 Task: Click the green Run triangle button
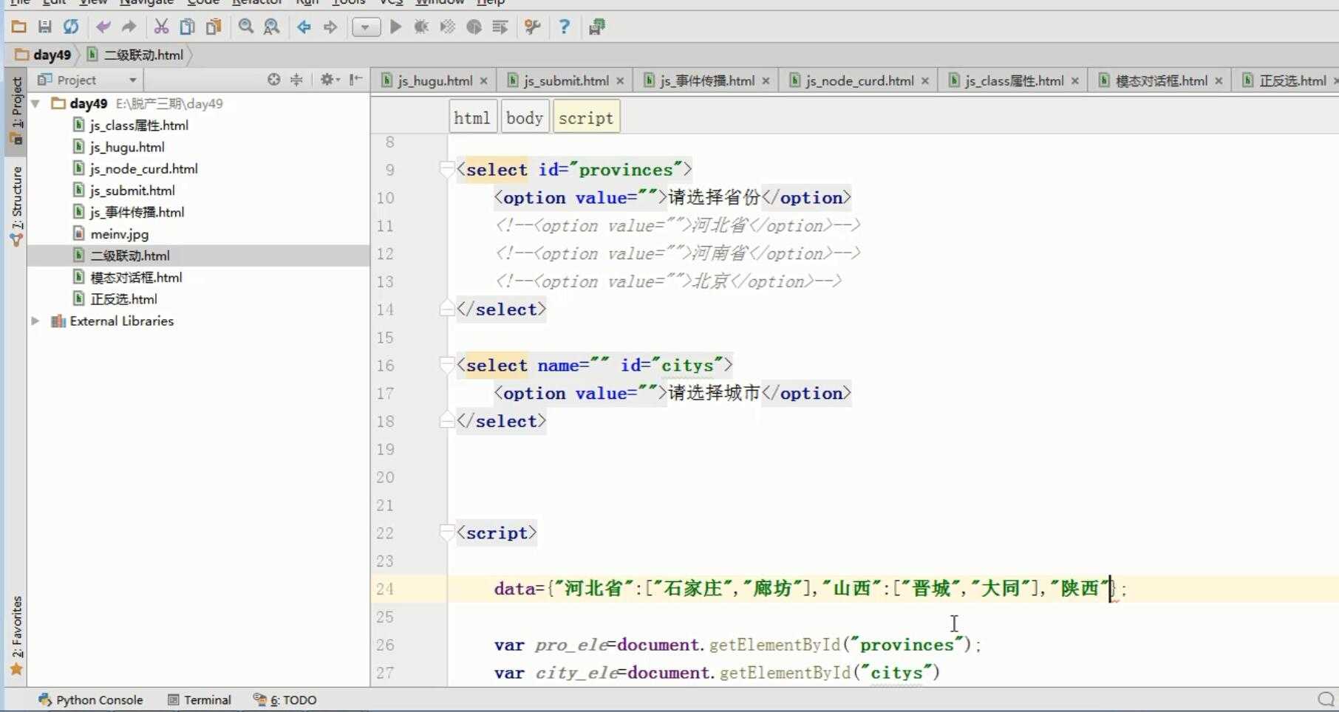tap(395, 27)
